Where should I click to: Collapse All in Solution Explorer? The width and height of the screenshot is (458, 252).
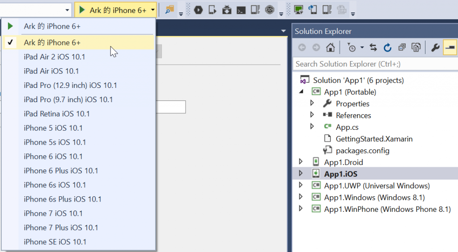[402, 47]
